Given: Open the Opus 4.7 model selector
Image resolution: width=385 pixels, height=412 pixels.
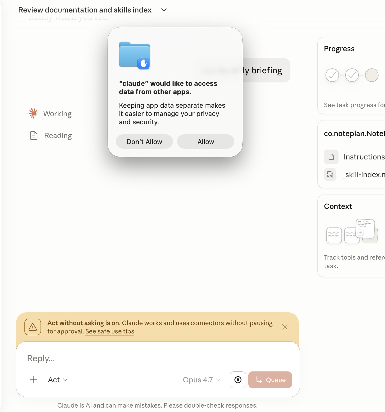Looking at the screenshot, I should [x=201, y=380].
